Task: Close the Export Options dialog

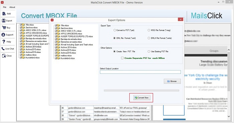Action: click(x=181, y=19)
